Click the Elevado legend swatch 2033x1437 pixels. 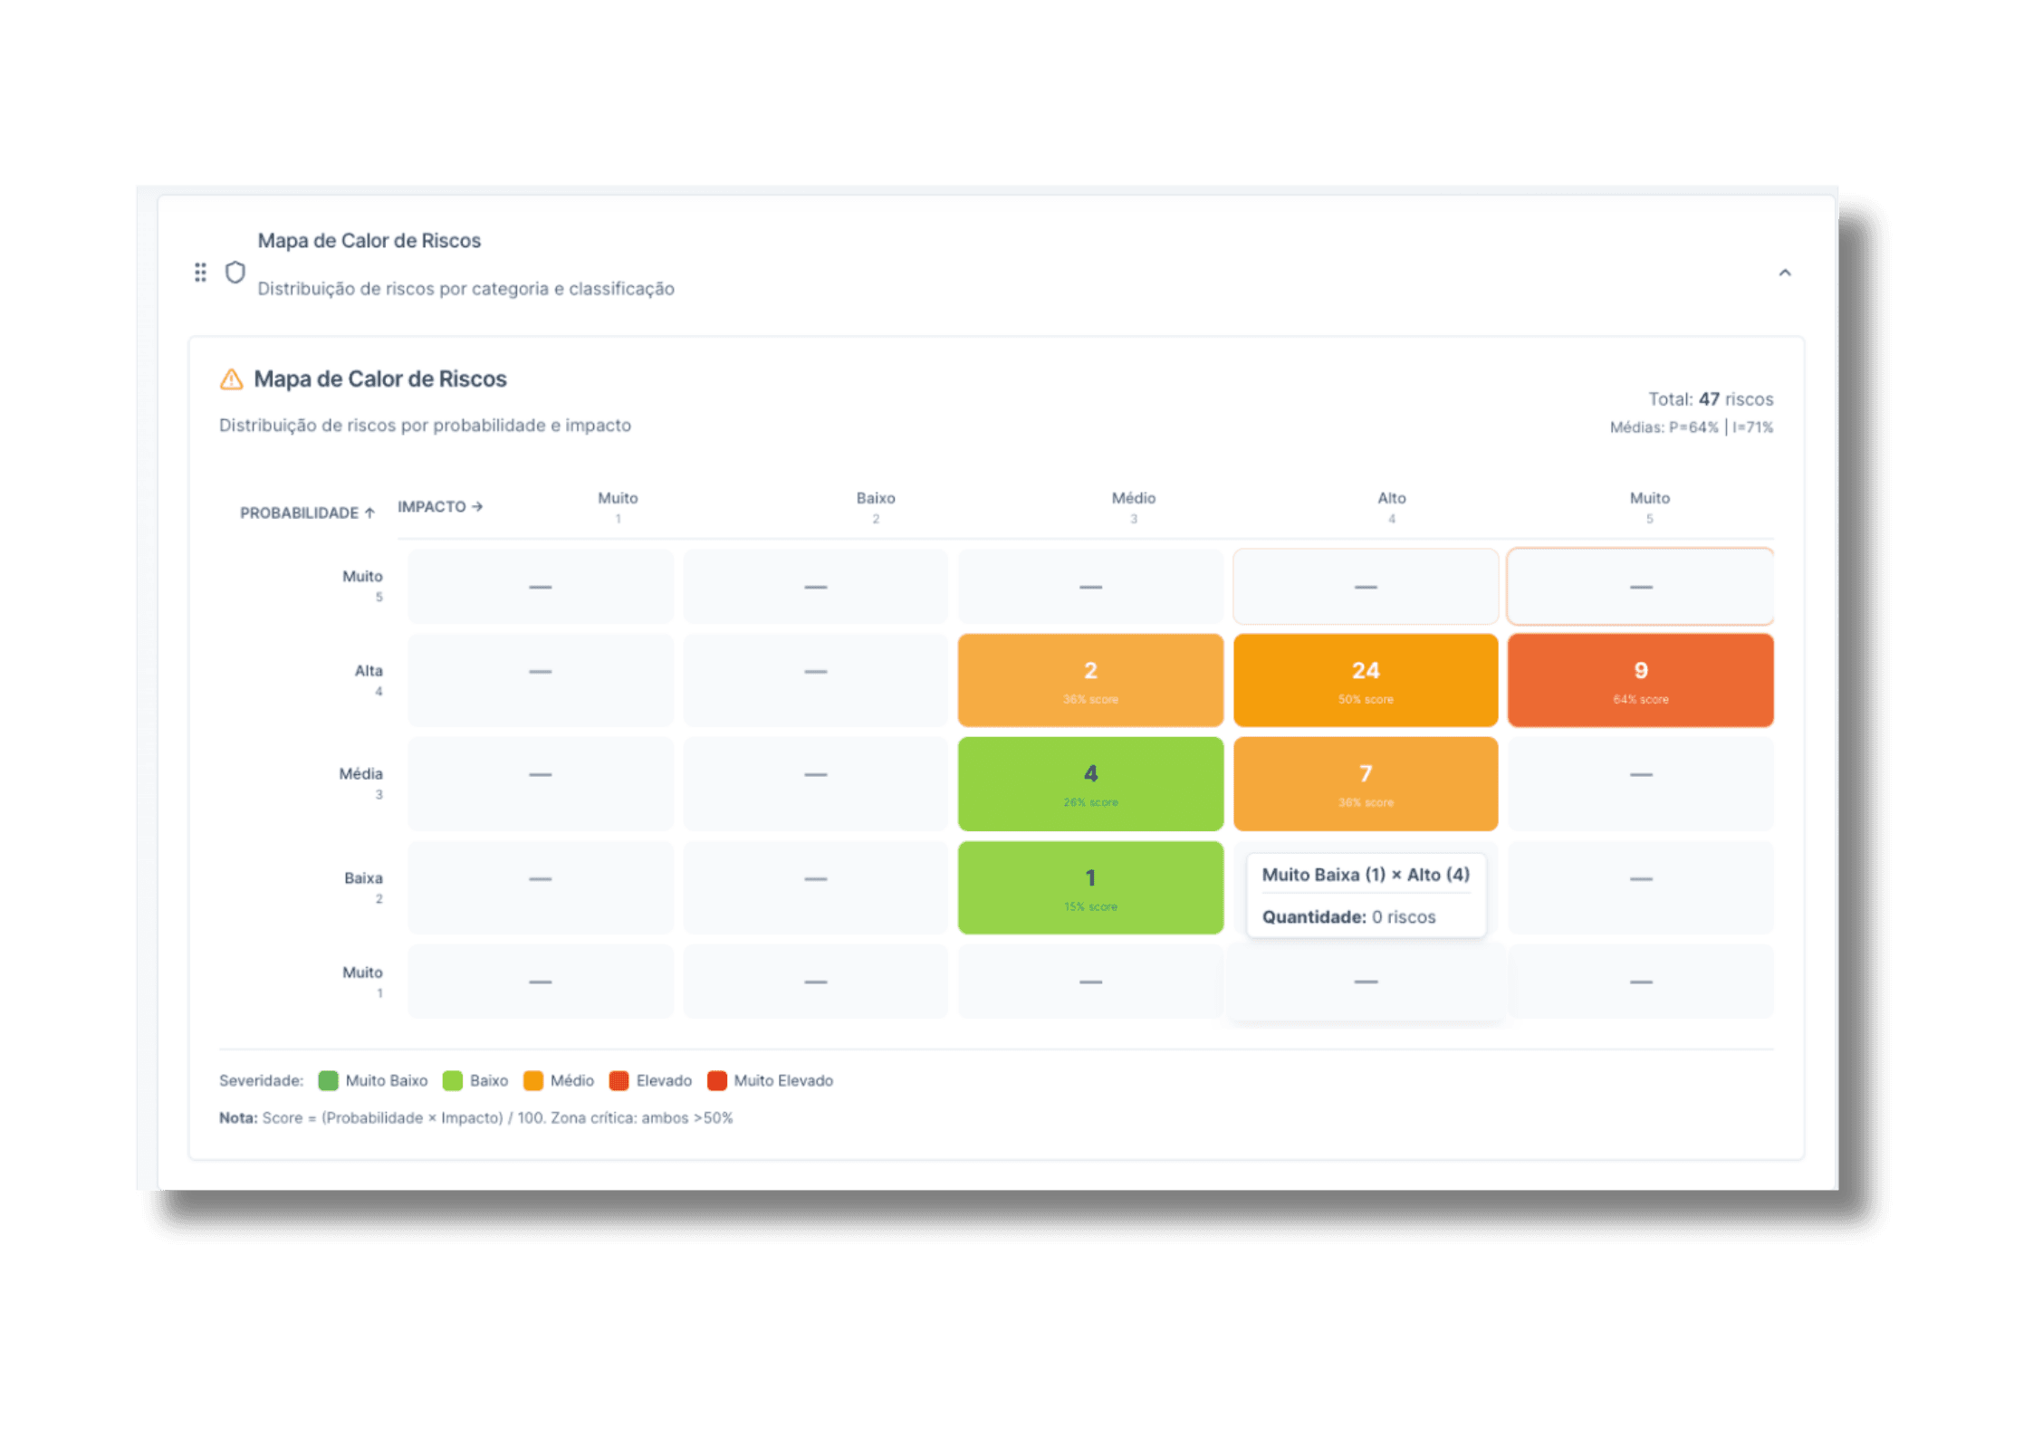pos(619,1080)
